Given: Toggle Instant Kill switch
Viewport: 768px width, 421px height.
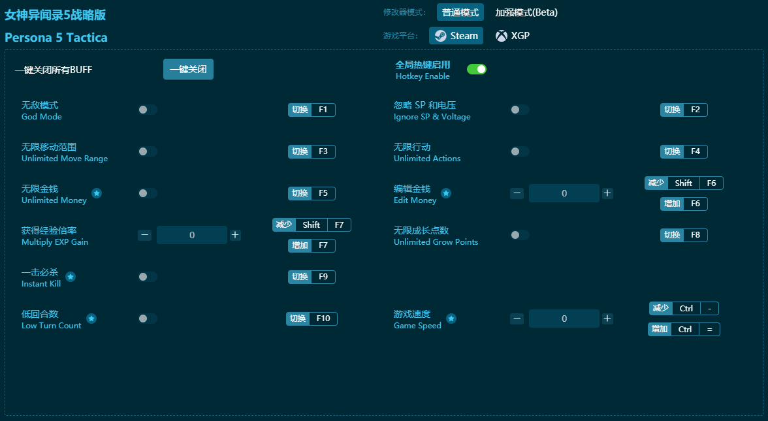Looking at the screenshot, I should 148,277.
